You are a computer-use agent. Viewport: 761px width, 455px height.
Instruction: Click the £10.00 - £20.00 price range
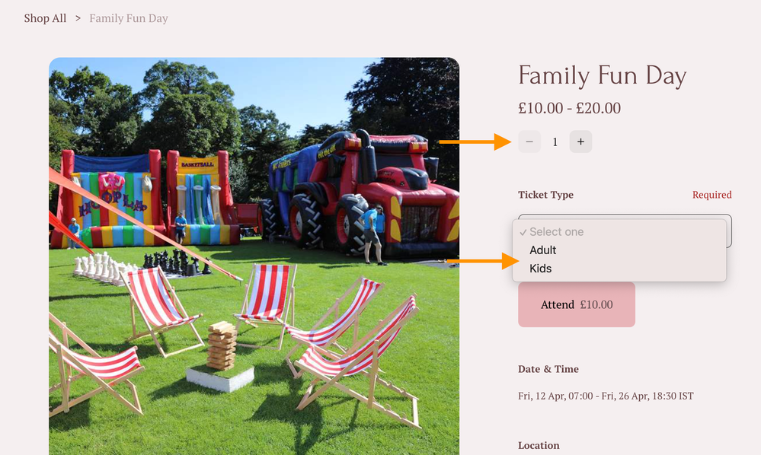click(569, 108)
